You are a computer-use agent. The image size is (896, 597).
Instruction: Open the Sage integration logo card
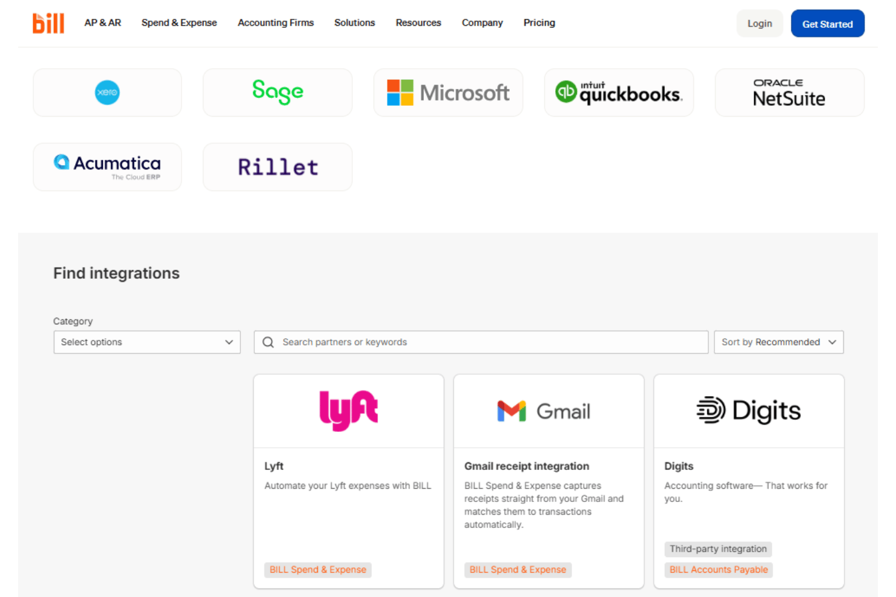[x=277, y=93]
